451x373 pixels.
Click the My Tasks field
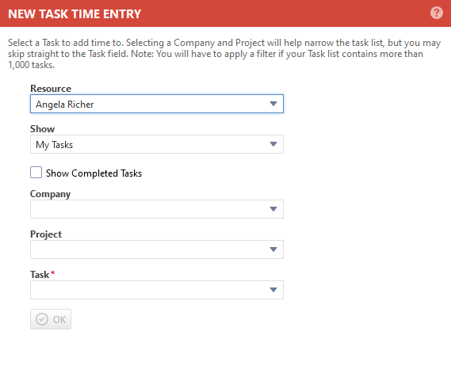tap(157, 144)
